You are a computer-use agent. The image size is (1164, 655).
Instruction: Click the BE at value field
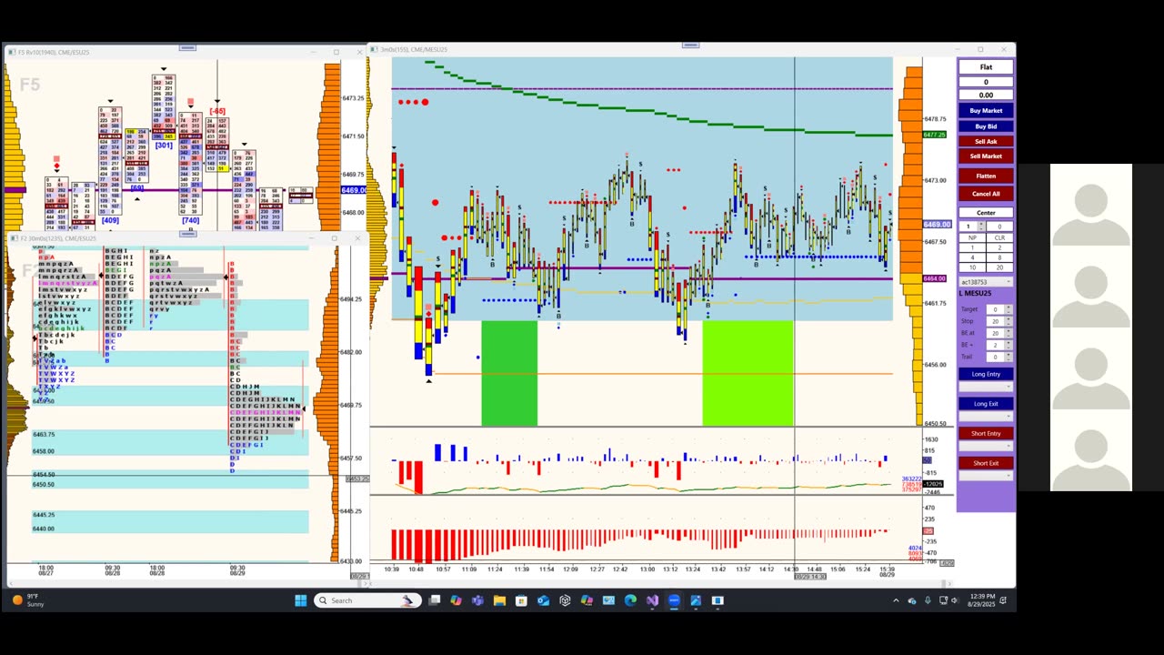click(994, 333)
